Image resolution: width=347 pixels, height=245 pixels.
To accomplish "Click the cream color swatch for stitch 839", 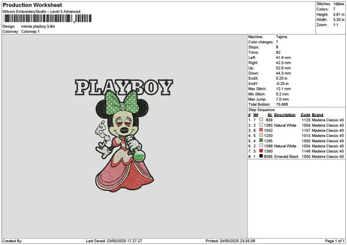I will 261,120.
